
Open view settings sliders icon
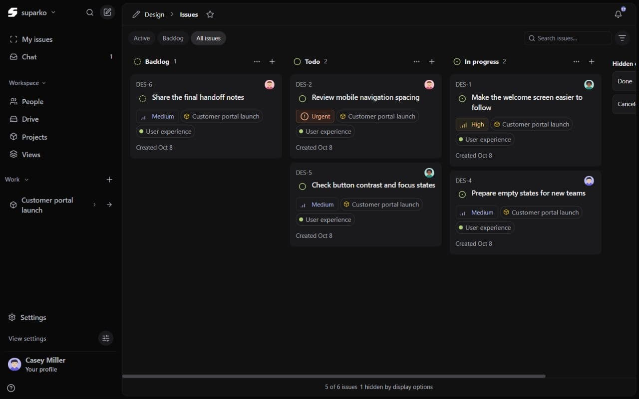[x=106, y=338]
